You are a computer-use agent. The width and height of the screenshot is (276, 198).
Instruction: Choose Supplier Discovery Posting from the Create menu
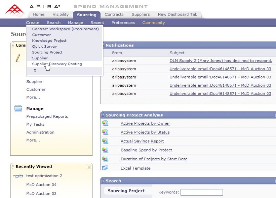[57, 64]
